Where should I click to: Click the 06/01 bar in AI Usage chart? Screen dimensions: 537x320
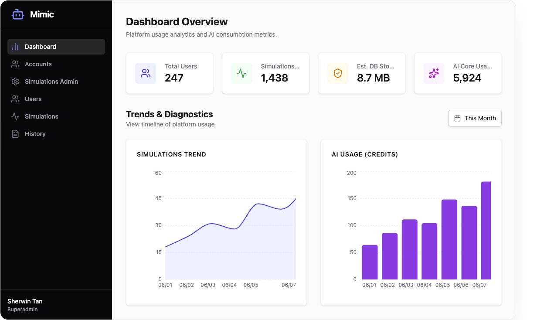370,262
